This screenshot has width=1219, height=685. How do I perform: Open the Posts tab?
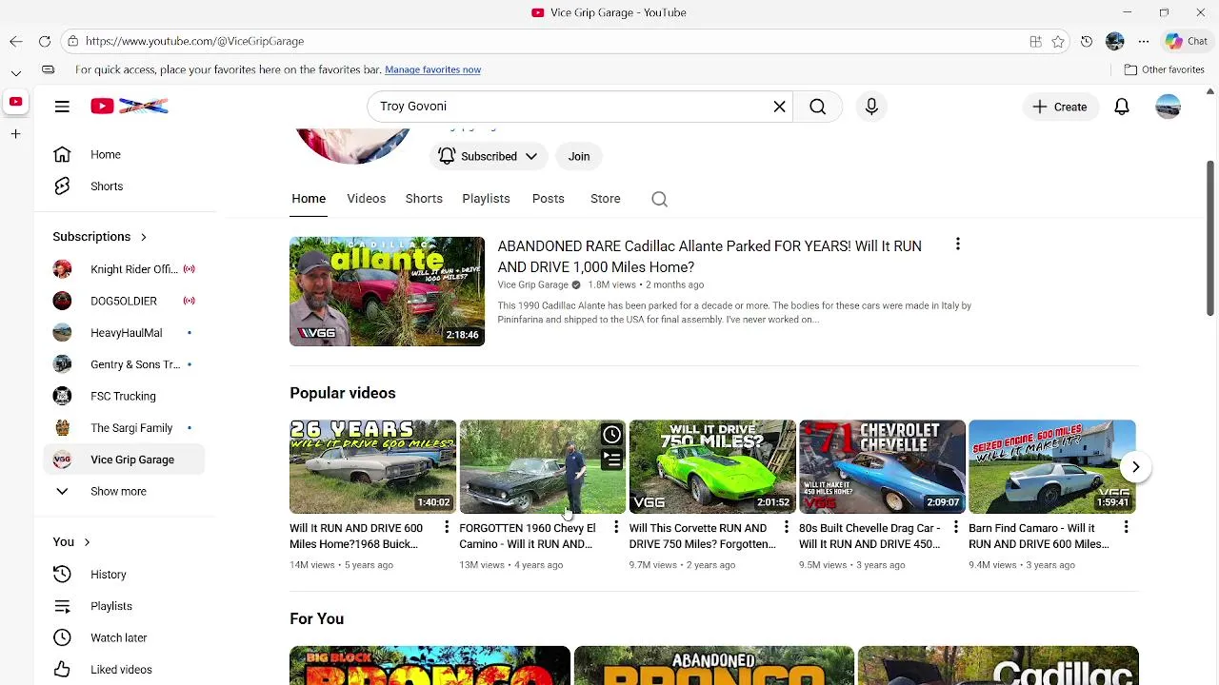549,199
